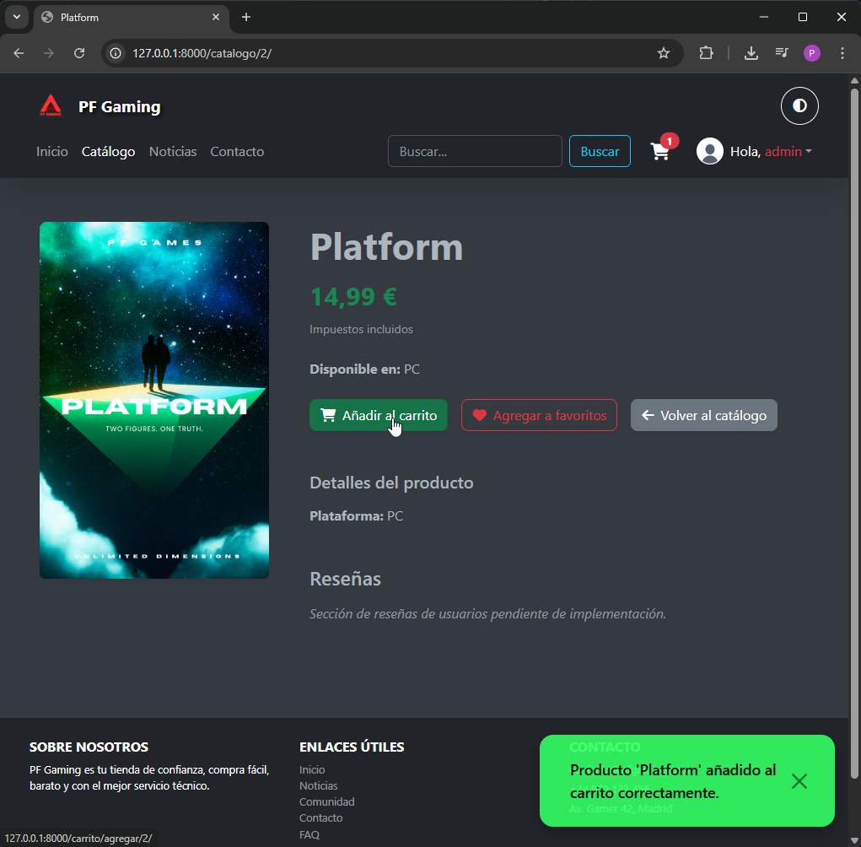Open the tab search dropdown arrow

click(17, 17)
